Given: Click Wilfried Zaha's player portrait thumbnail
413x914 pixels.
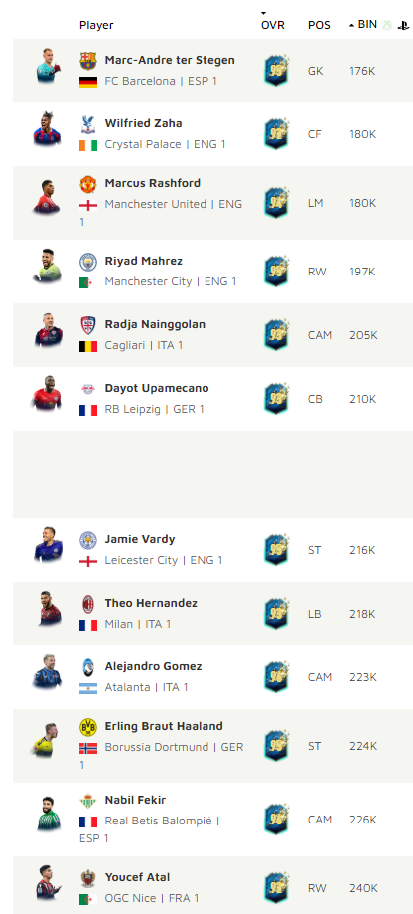Looking at the screenshot, I should pos(47,129).
